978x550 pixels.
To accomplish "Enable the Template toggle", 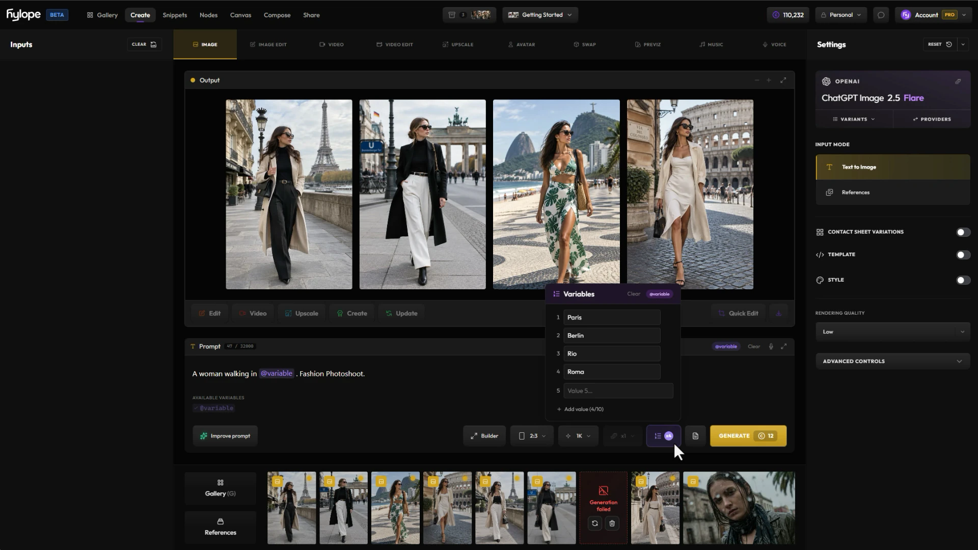I will pos(963,255).
